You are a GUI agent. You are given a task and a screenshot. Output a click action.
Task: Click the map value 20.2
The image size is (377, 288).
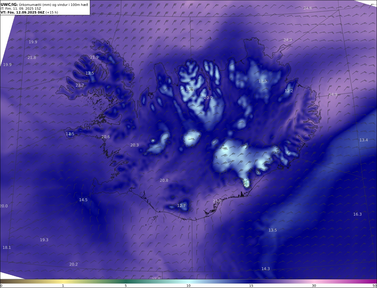coord(74,264)
